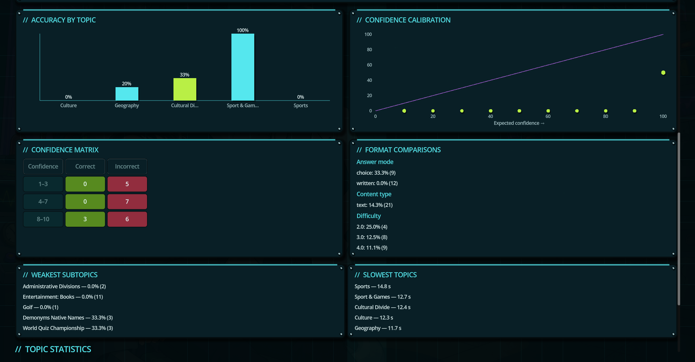
Task: Click correct cell showing 3
Action: pyautogui.click(x=85, y=219)
